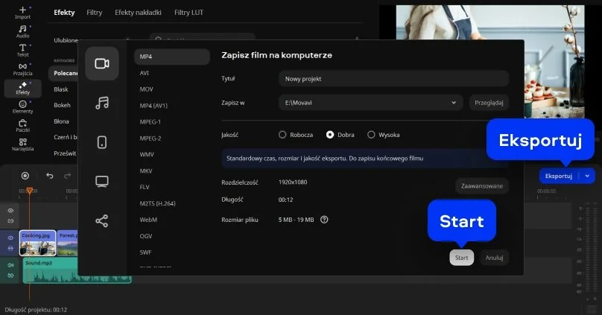Open the Tekst tool in the sidebar
The image size is (602, 315).
coord(22,50)
